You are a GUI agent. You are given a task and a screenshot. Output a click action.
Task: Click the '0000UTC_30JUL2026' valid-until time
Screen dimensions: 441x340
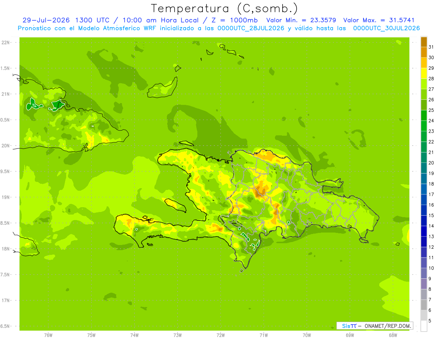(386, 28)
